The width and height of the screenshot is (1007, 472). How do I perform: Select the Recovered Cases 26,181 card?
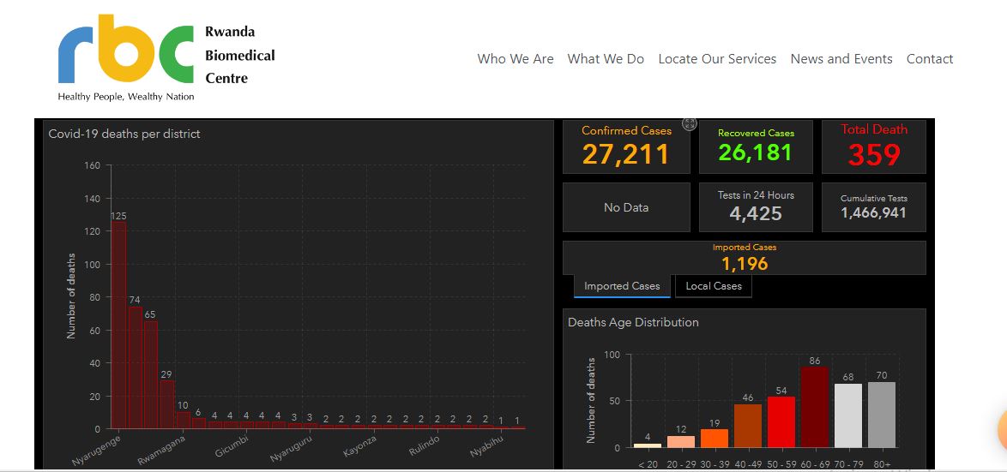point(756,146)
